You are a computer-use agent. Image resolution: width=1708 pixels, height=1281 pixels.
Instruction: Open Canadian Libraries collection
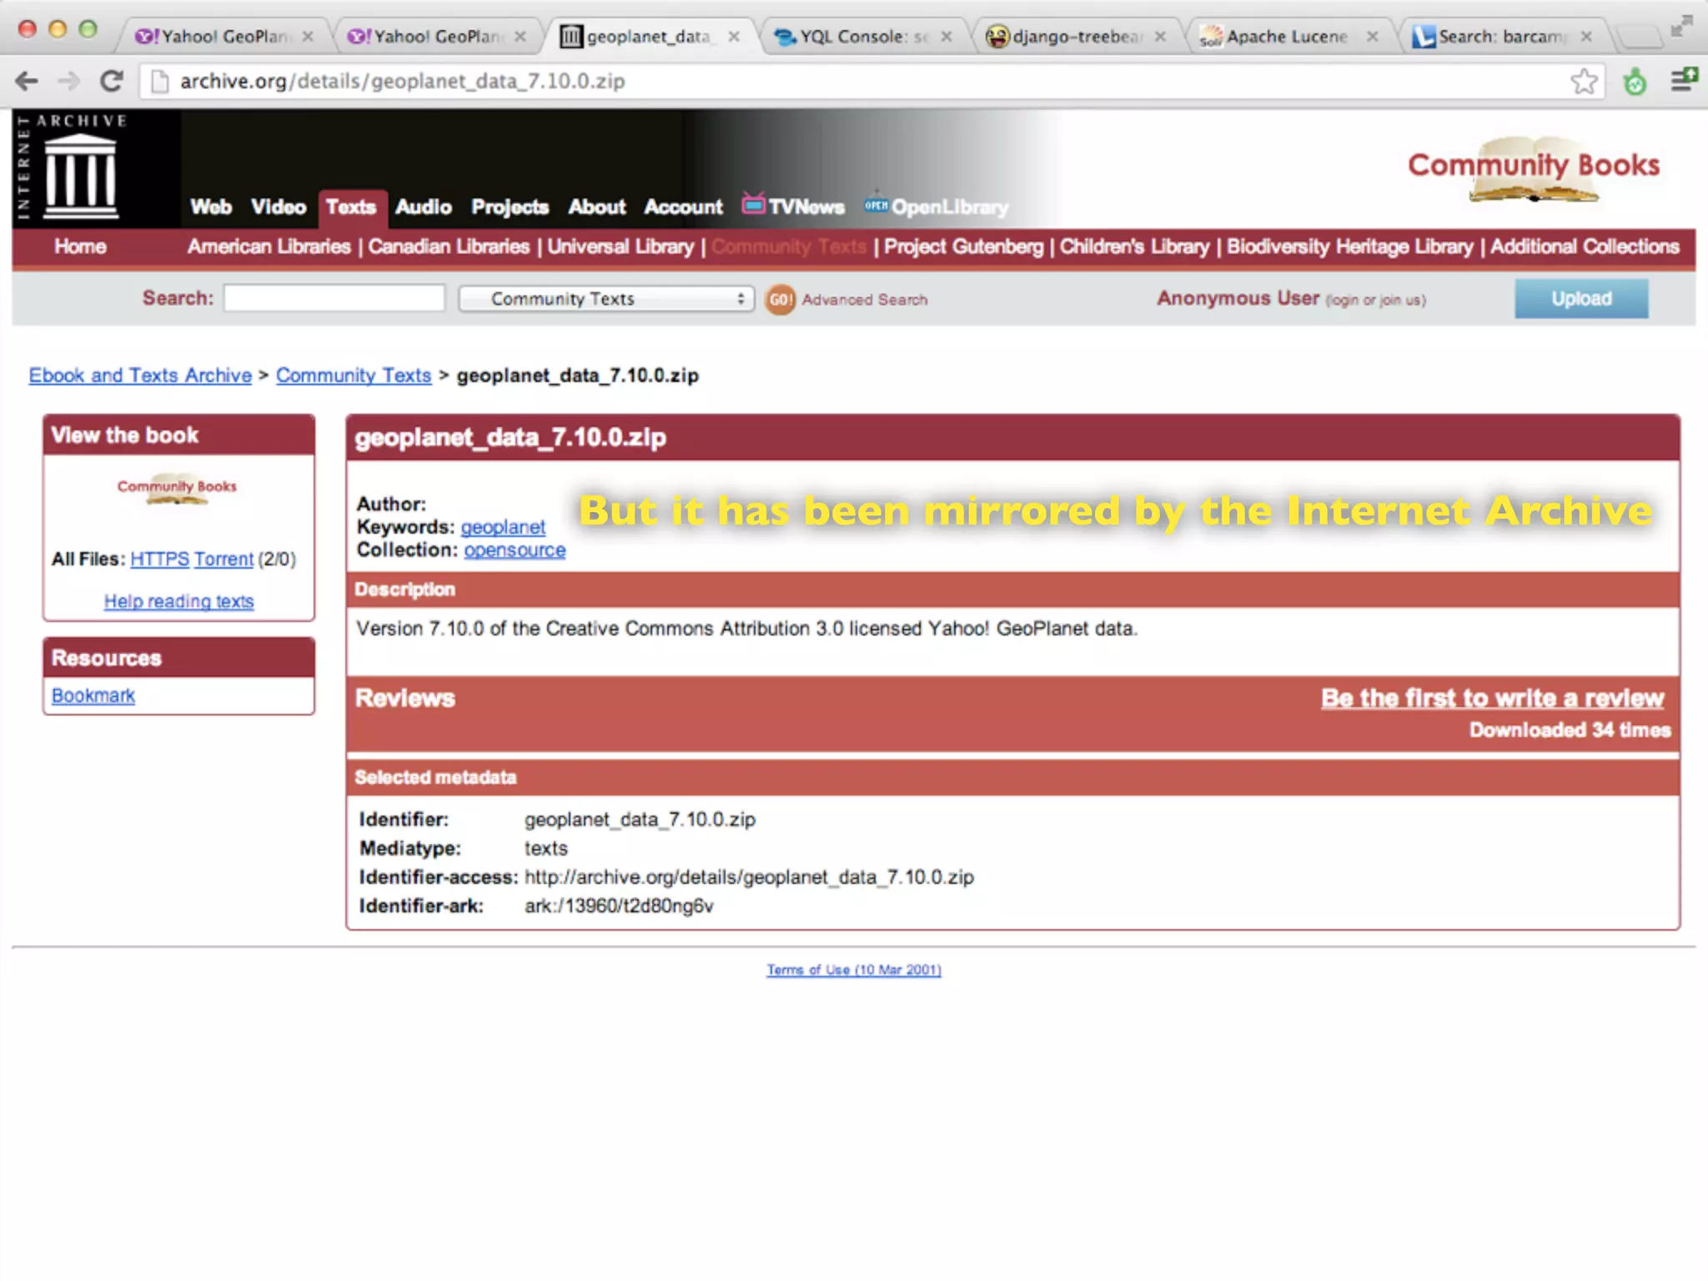(449, 247)
